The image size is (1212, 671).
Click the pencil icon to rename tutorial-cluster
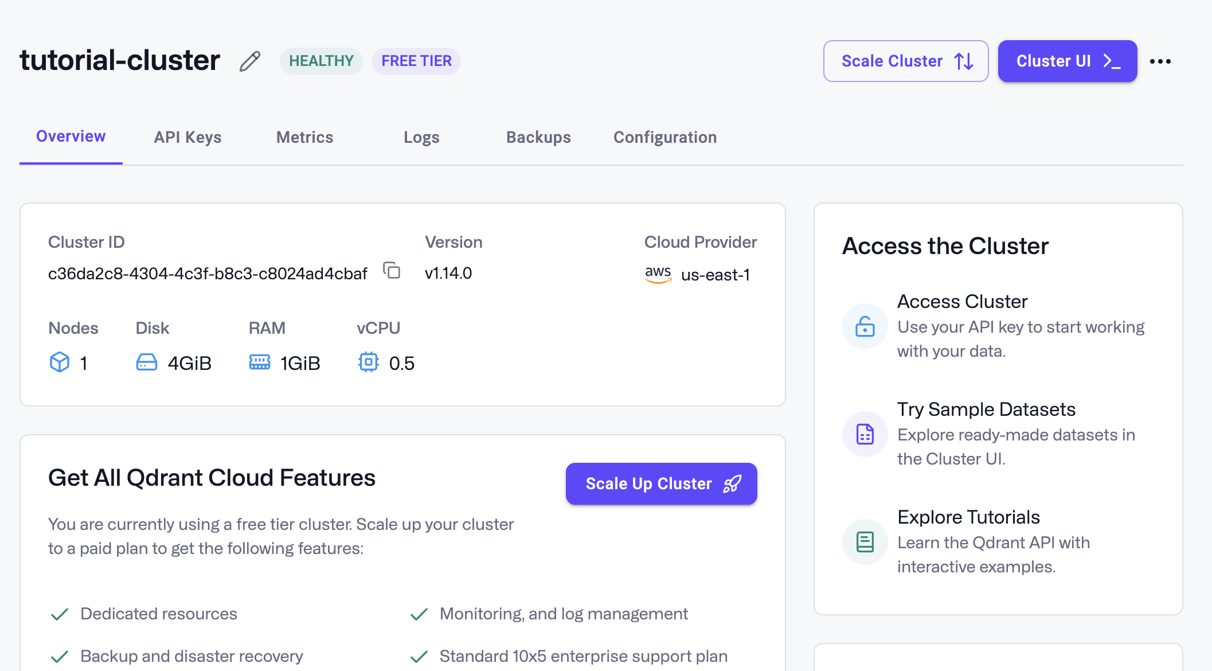click(x=249, y=60)
